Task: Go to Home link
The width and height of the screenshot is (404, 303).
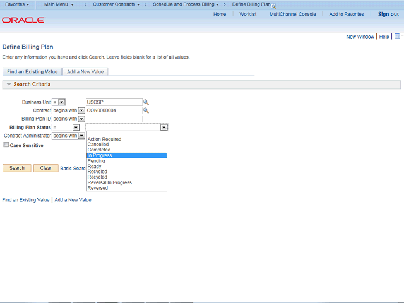Action: point(220,14)
